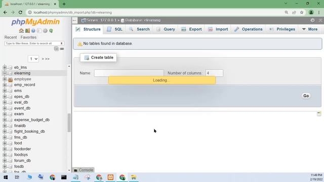
Task: Go to next database page (>)
Action: (43, 59)
